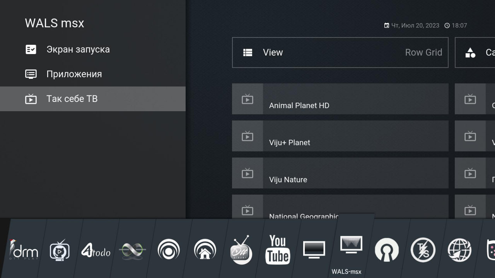Open the TS crossed-out circle app
Viewport: 495px width, 278px height.
(x=423, y=250)
